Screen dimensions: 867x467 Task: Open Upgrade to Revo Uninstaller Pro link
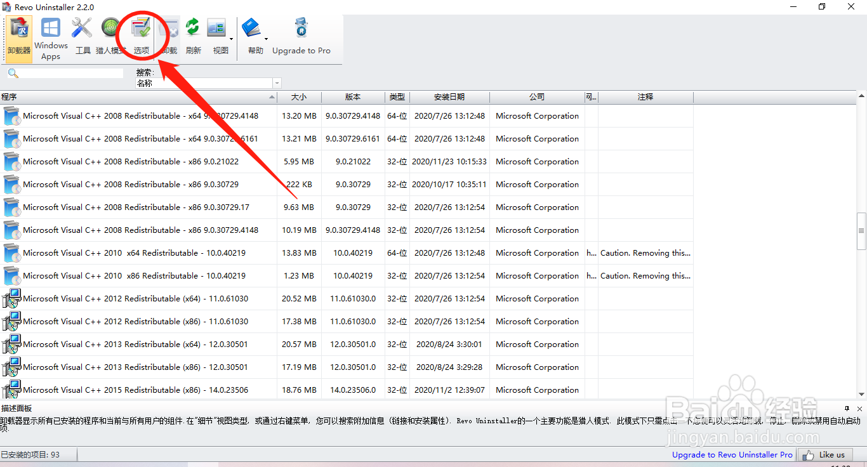tap(732, 455)
